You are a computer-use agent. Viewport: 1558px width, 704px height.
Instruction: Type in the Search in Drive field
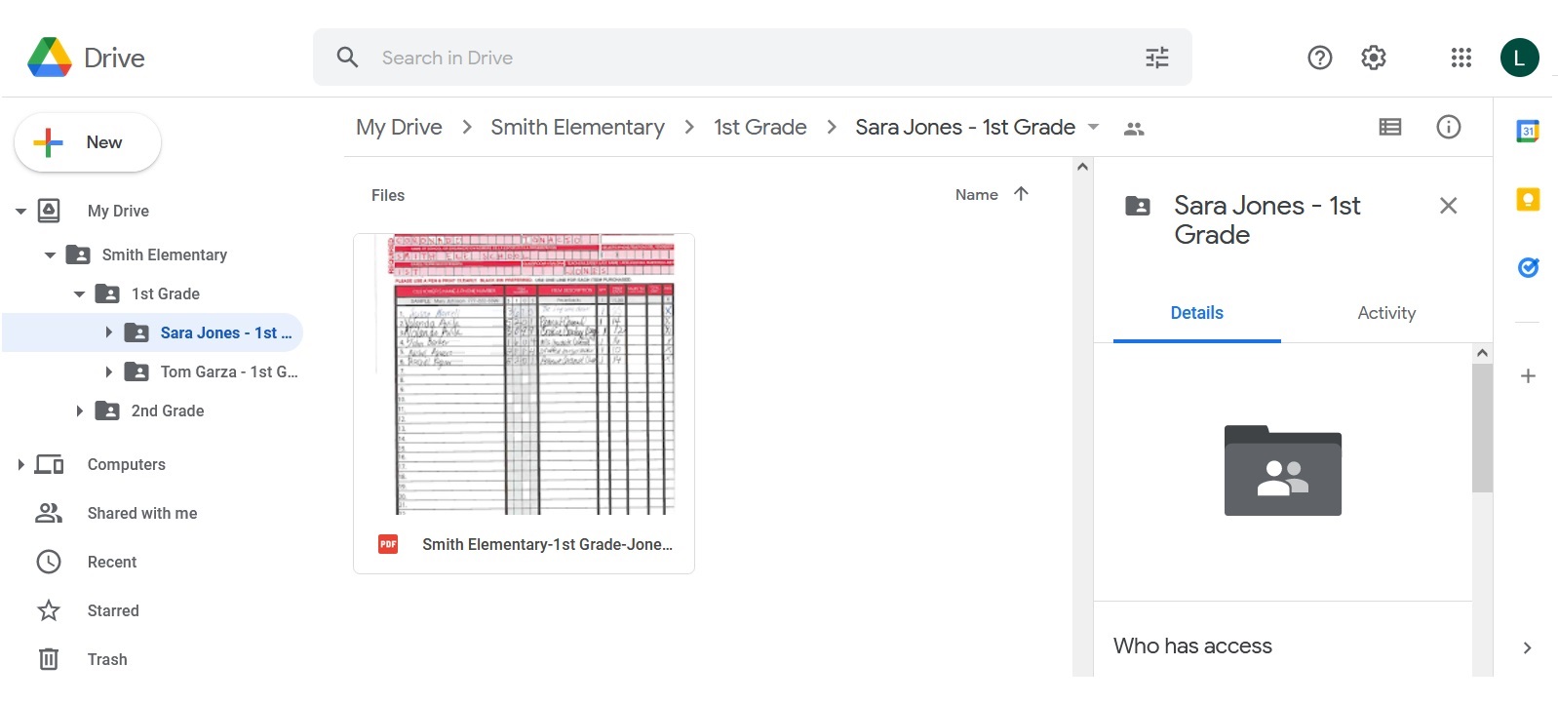coord(751,58)
